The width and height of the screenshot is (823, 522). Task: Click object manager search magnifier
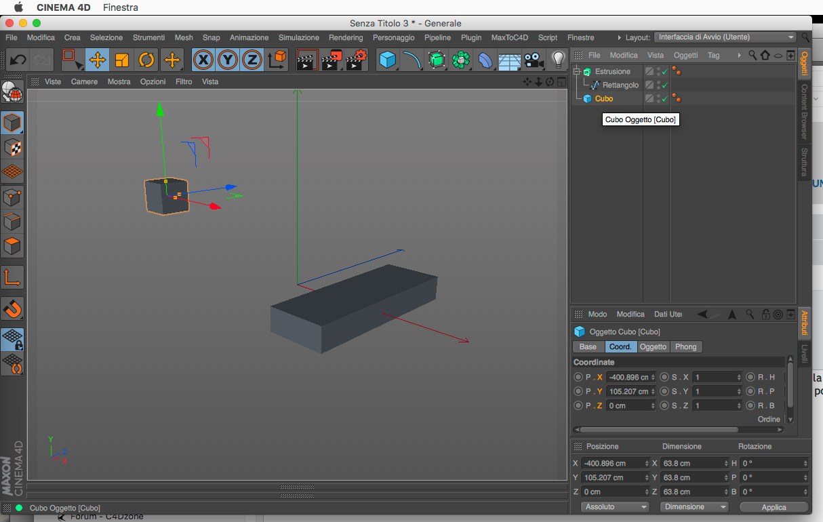click(x=752, y=55)
